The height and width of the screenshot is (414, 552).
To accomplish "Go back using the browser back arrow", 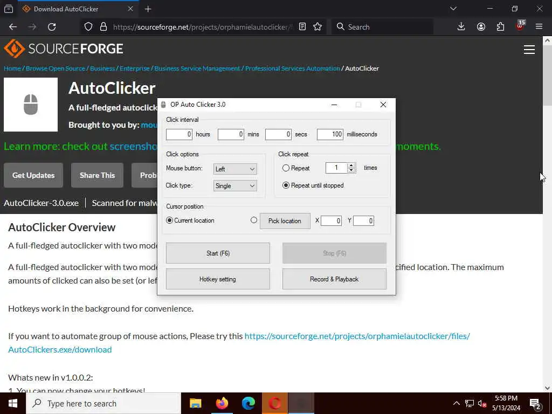I will [13, 27].
